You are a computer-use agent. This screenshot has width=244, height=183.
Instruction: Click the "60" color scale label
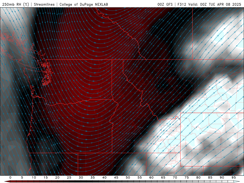[151, 178]
